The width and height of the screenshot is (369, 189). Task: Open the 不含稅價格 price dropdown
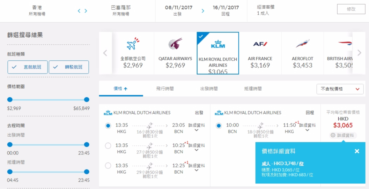(x=340, y=89)
